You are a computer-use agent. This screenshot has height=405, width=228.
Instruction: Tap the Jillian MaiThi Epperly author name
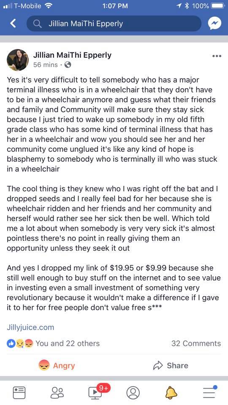[72, 55]
